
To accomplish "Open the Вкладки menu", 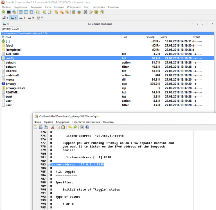I will (x=59, y=7).
